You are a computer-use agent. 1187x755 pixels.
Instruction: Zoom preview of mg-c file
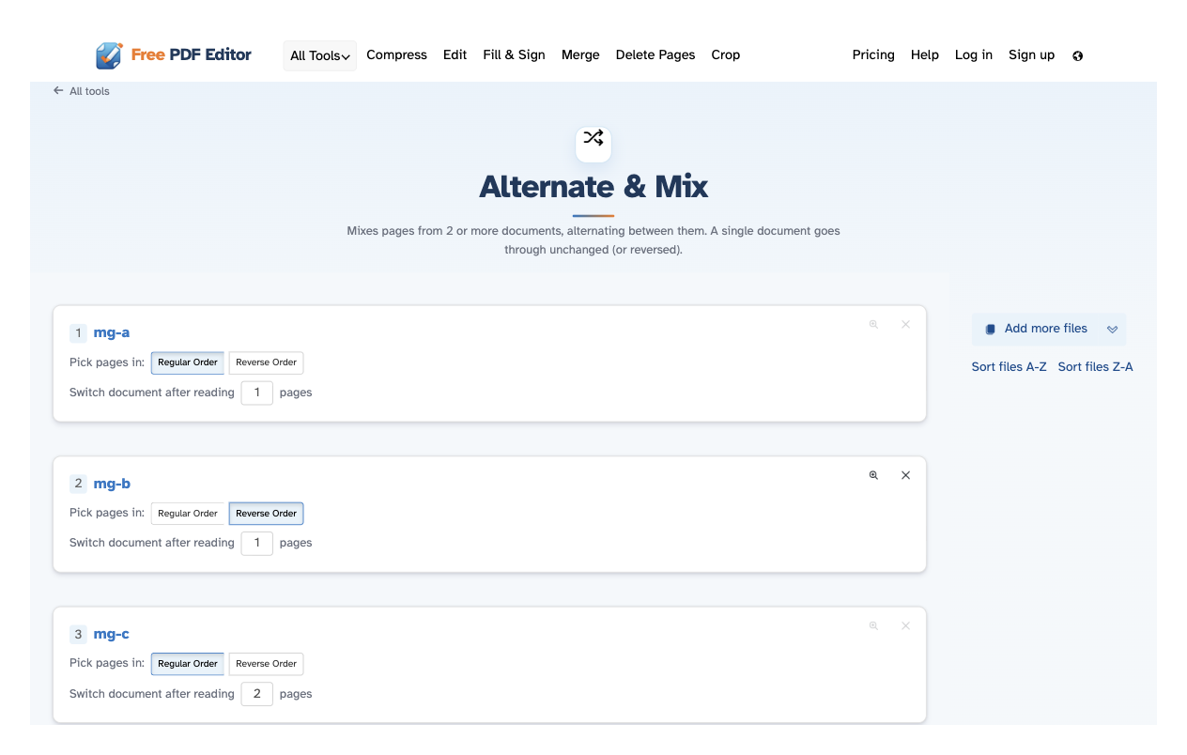pos(873,625)
